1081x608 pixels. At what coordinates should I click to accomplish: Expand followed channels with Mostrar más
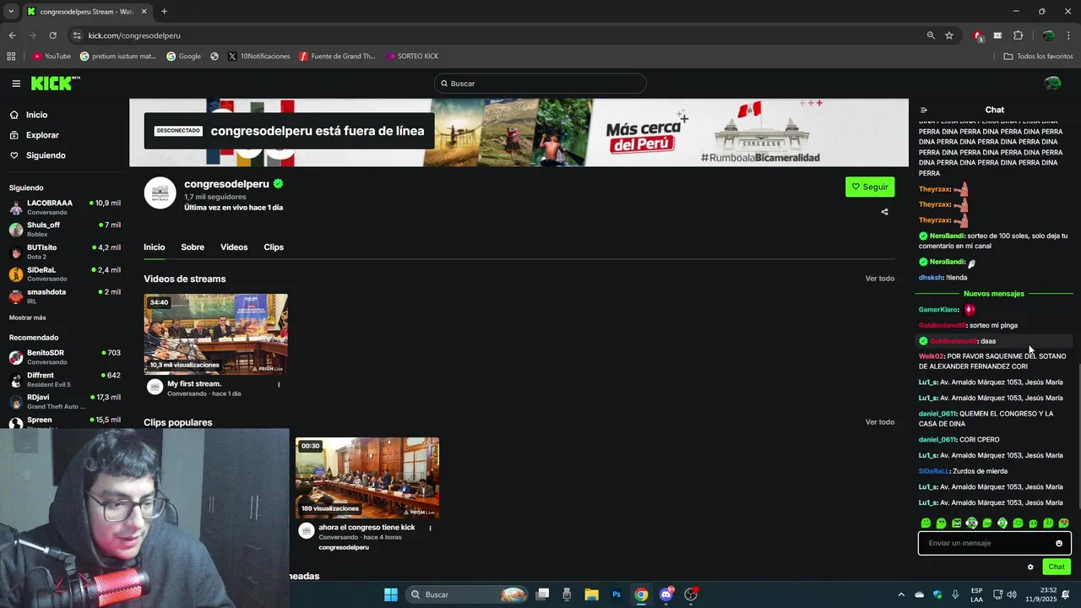click(28, 318)
